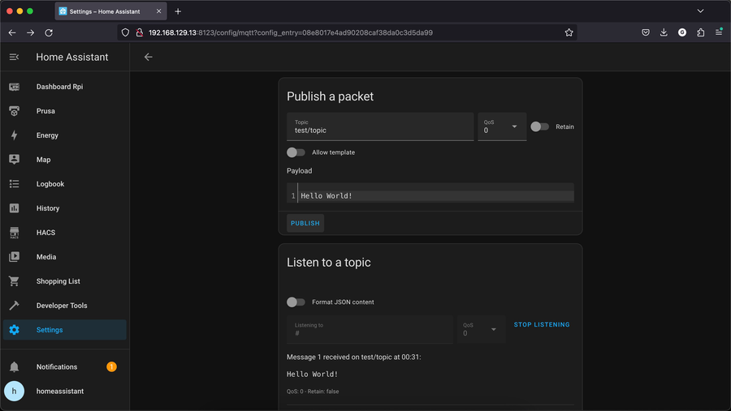
Task: Enable the Retain toggle
Action: pos(539,126)
